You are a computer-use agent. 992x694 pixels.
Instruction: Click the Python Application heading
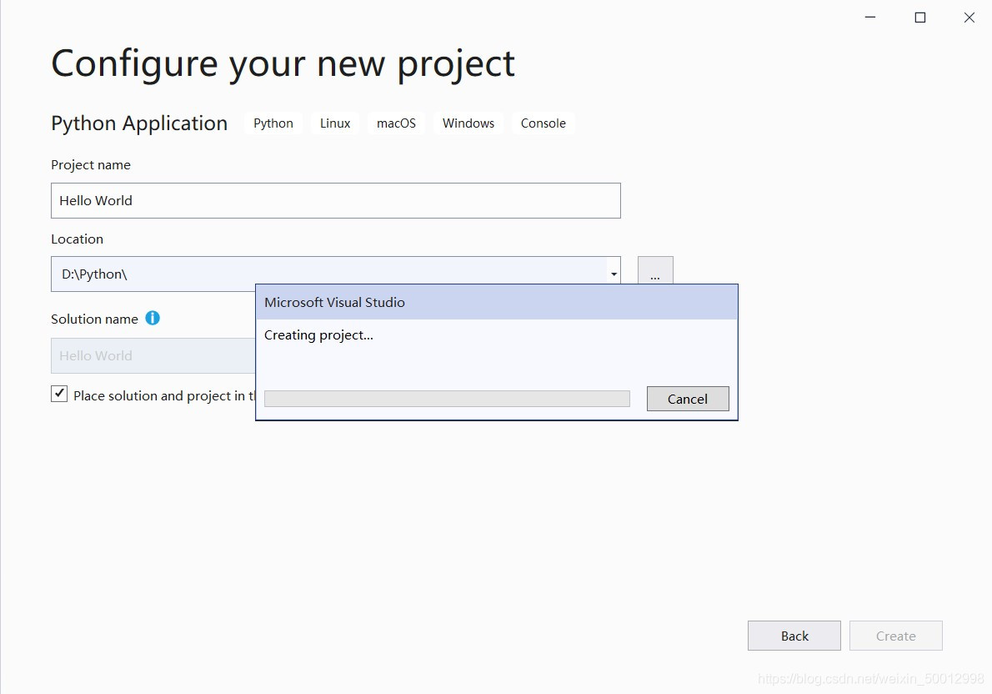(139, 123)
